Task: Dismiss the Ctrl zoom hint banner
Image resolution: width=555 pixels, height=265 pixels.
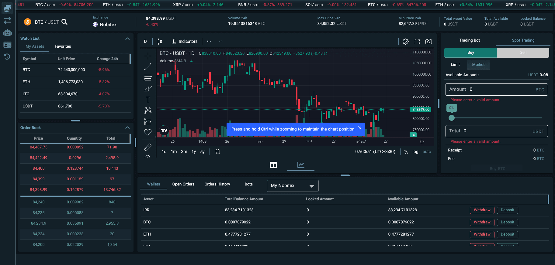Action: (359, 128)
